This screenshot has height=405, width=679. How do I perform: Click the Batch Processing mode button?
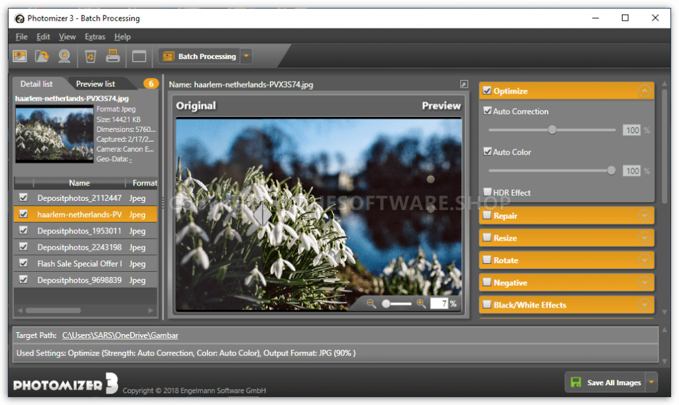[200, 56]
